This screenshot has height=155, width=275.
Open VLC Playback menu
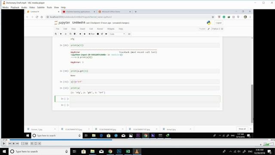point(15,7)
